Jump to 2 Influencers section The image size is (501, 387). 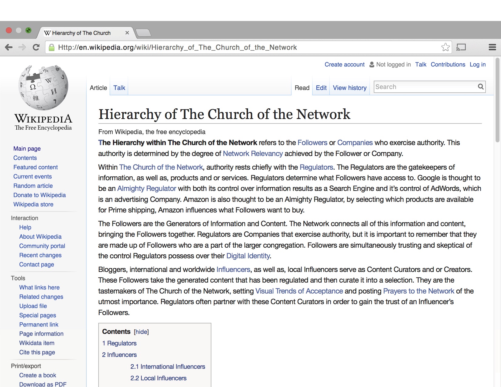click(x=119, y=355)
